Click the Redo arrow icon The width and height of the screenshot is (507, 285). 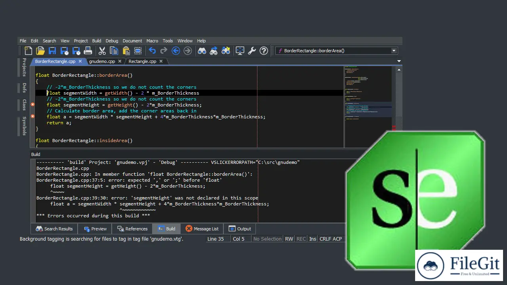click(x=164, y=51)
